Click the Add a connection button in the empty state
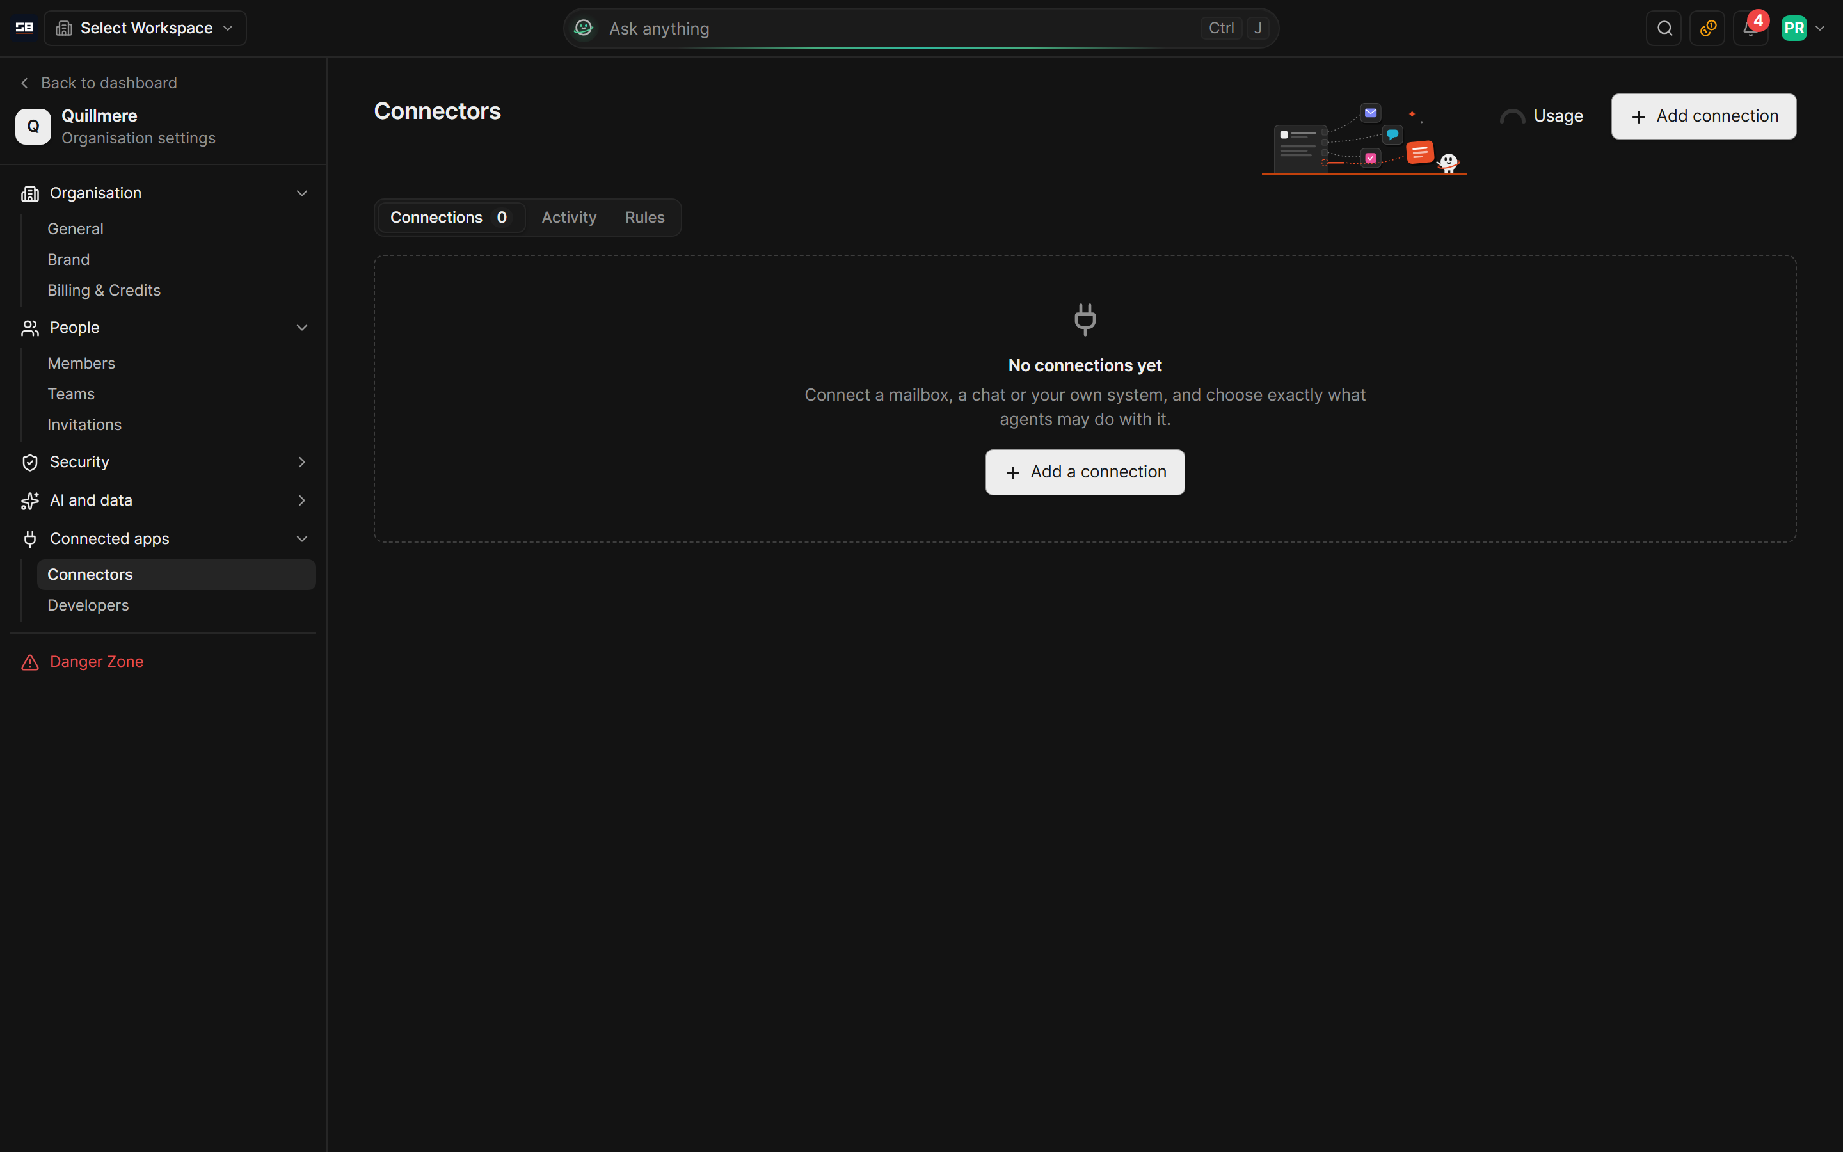This screenshot has height=1152, width=1843. [x=1085, y=472]
